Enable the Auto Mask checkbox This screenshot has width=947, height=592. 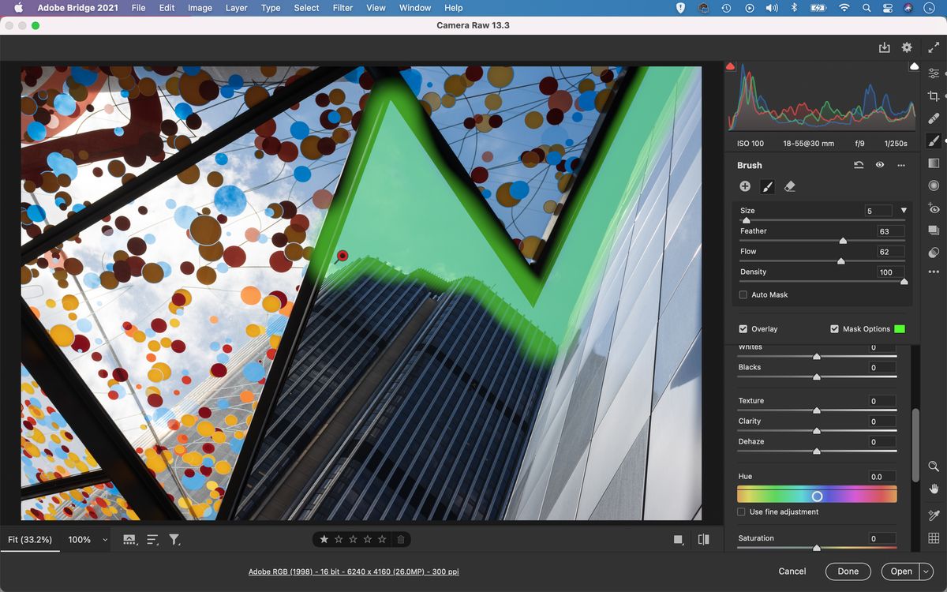click(743, 294)
